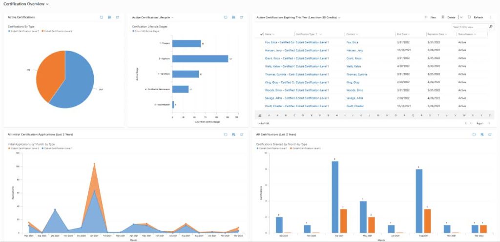Filter grid records starting with letter W
The width and height of the screenshot is (500, 242).
(464, 115)
